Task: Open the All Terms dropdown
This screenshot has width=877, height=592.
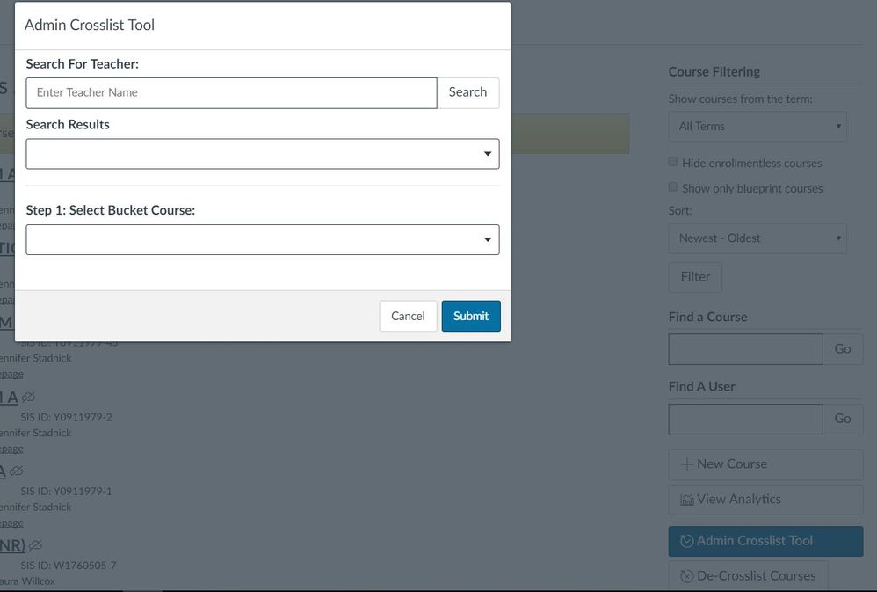Action: tap(757, 127)
